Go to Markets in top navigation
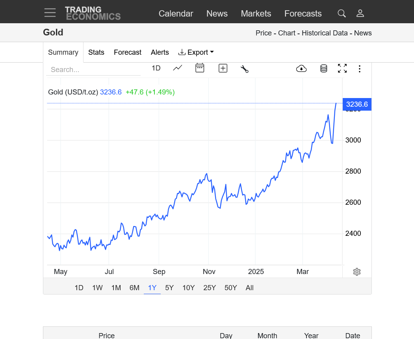The width and height of the screenshot is (414, 339). coord(256,13)
